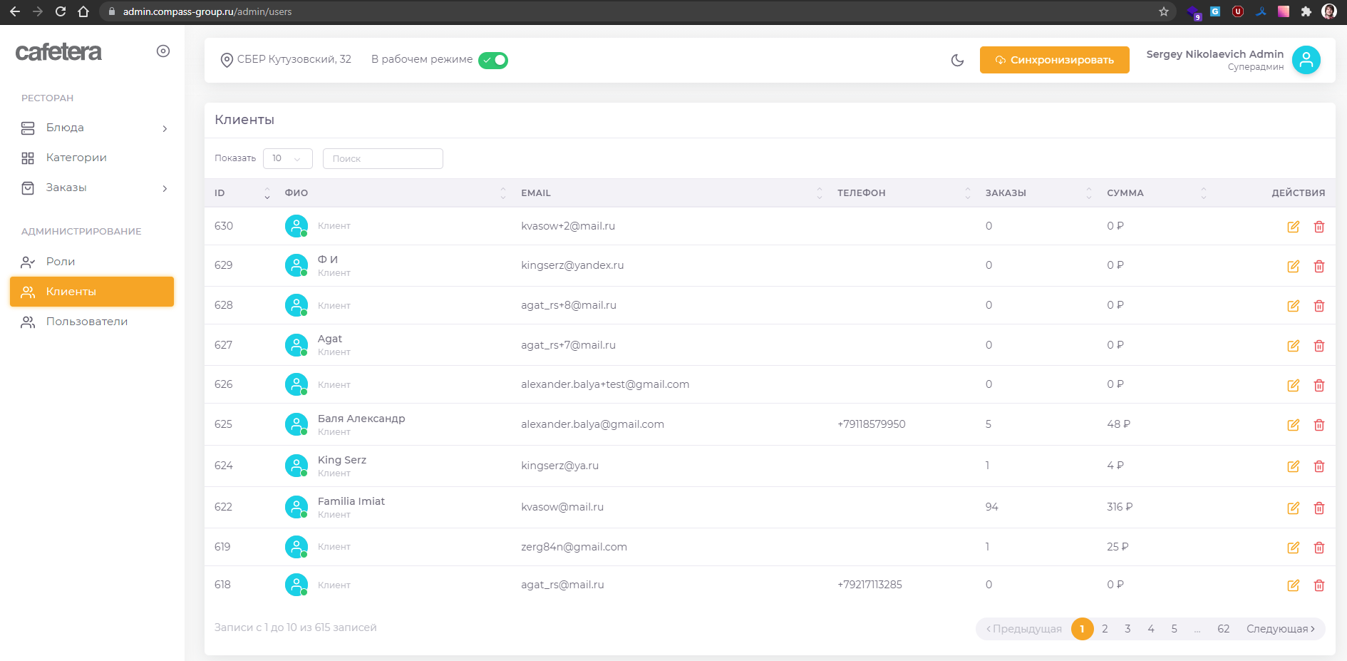
Task: Edit client 630 with pencil icon
Action: pyautogui.click(x=1293, y=227)
